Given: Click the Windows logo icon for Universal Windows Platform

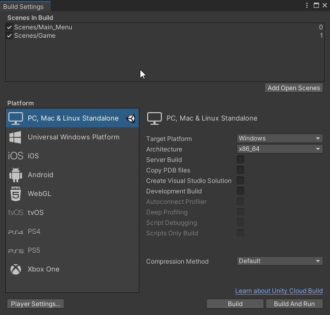Looking at the screenshot, I should tap(15, 137).
